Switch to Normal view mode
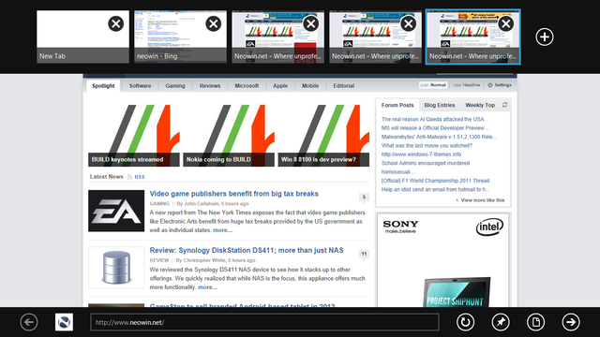This screenshot has width=600, height=337. (x=433, y=85)
